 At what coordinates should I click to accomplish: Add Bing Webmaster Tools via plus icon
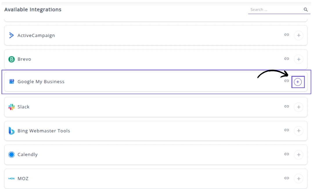click(x=298, y=131)
